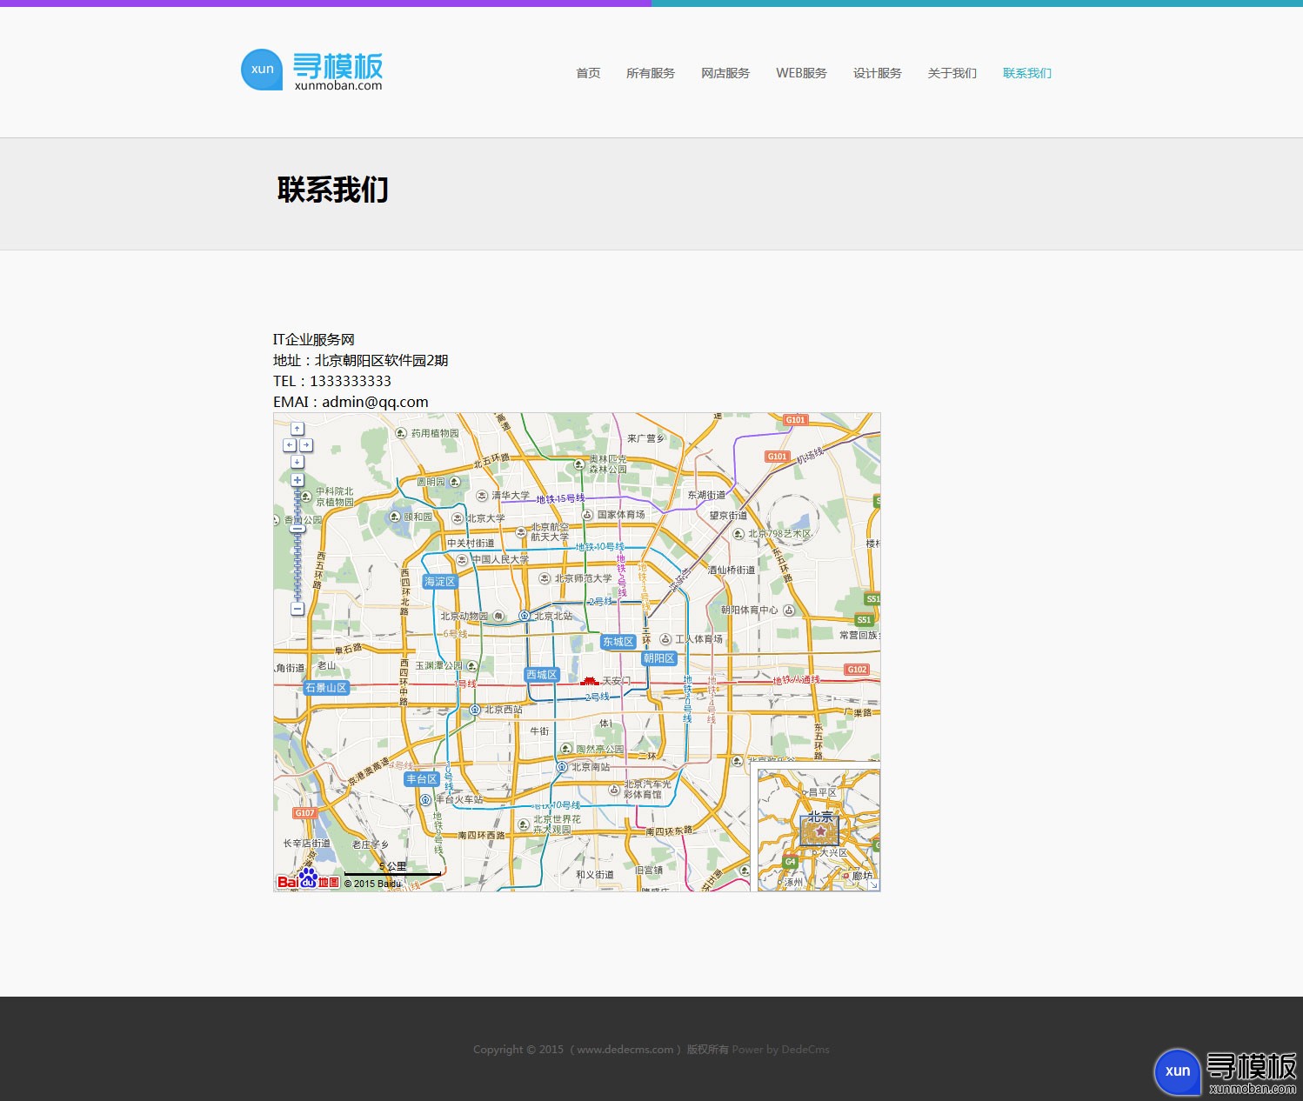Viewport: 1303px width, 1101px height.
Task: Click the 颐和园 park marker
Action: coord(394,517)
